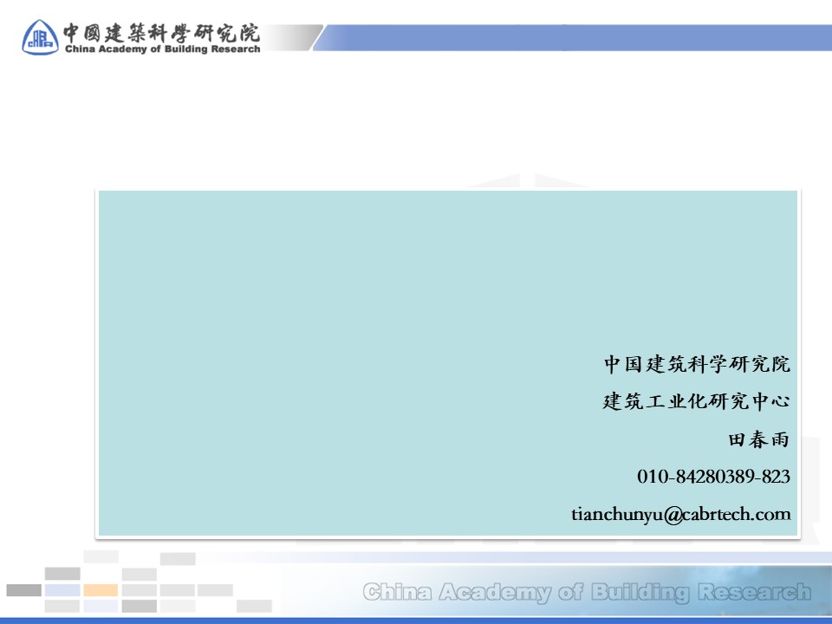Select the text line "中国建筑科学研究院" in the box

tap(697, 364)
